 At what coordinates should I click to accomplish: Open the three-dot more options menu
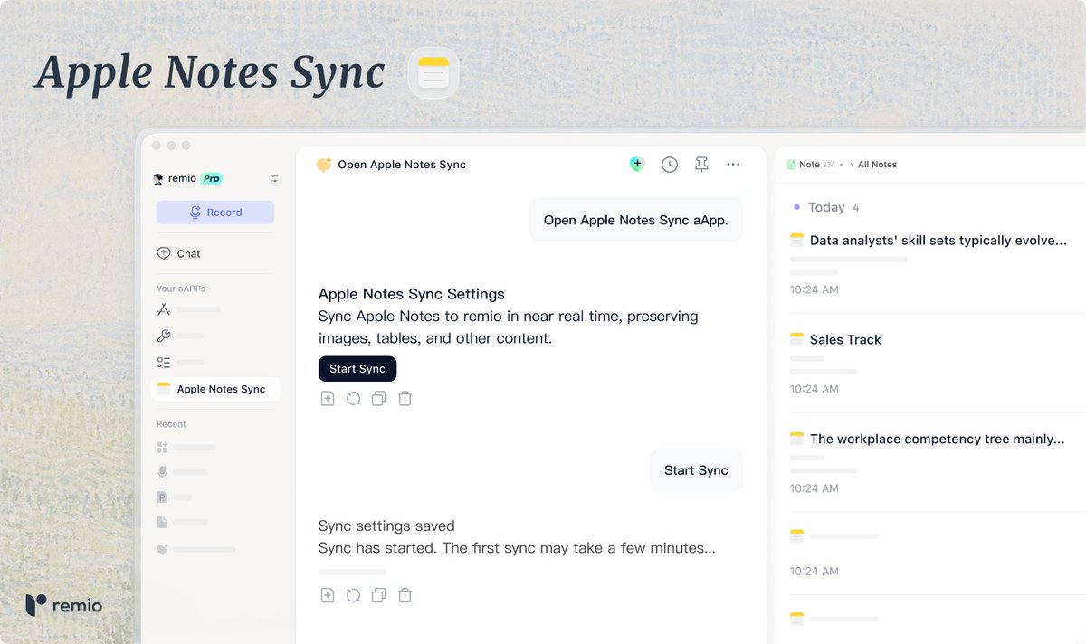click(x=733, y=165)
